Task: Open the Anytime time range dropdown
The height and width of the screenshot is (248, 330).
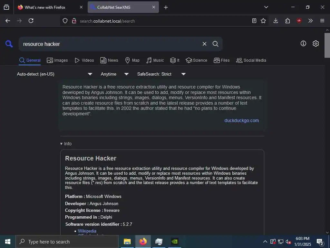Action: tap(115, 74)
